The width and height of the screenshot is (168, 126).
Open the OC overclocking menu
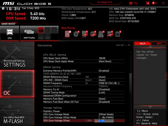pos(17,84)
